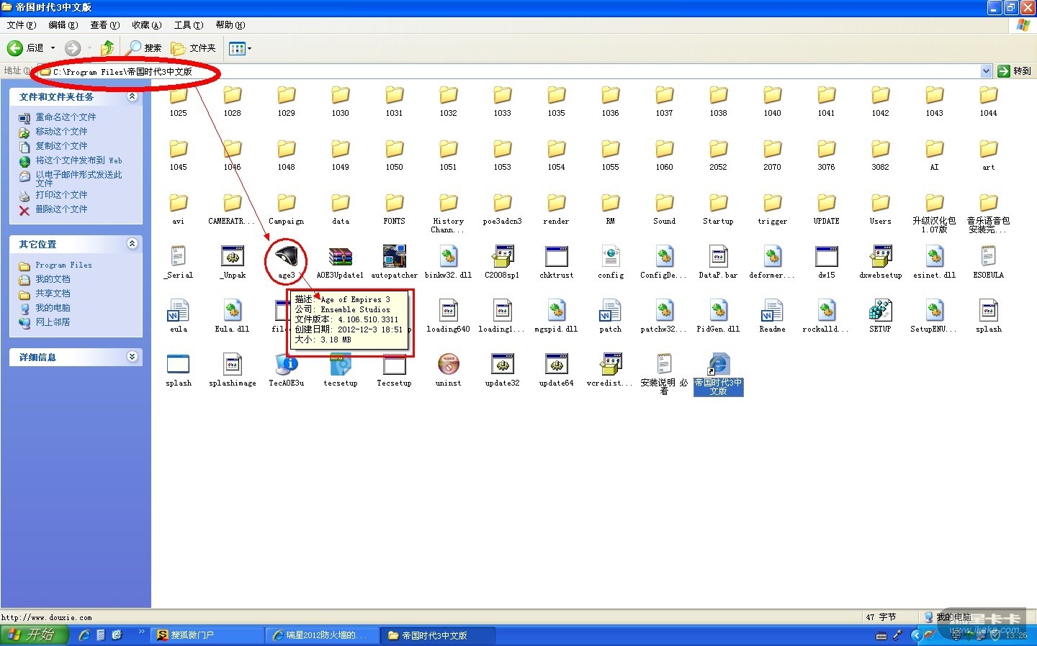Click the 后退 back button
The image size is (1037, 646).
coord(26,48)
